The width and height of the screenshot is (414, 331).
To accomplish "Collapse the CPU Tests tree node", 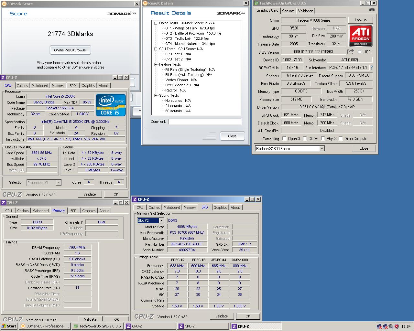I will pos(156,49).
